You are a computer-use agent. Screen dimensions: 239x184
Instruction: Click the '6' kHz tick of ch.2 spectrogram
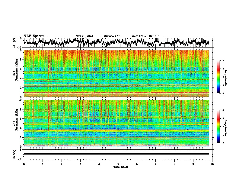21,119
